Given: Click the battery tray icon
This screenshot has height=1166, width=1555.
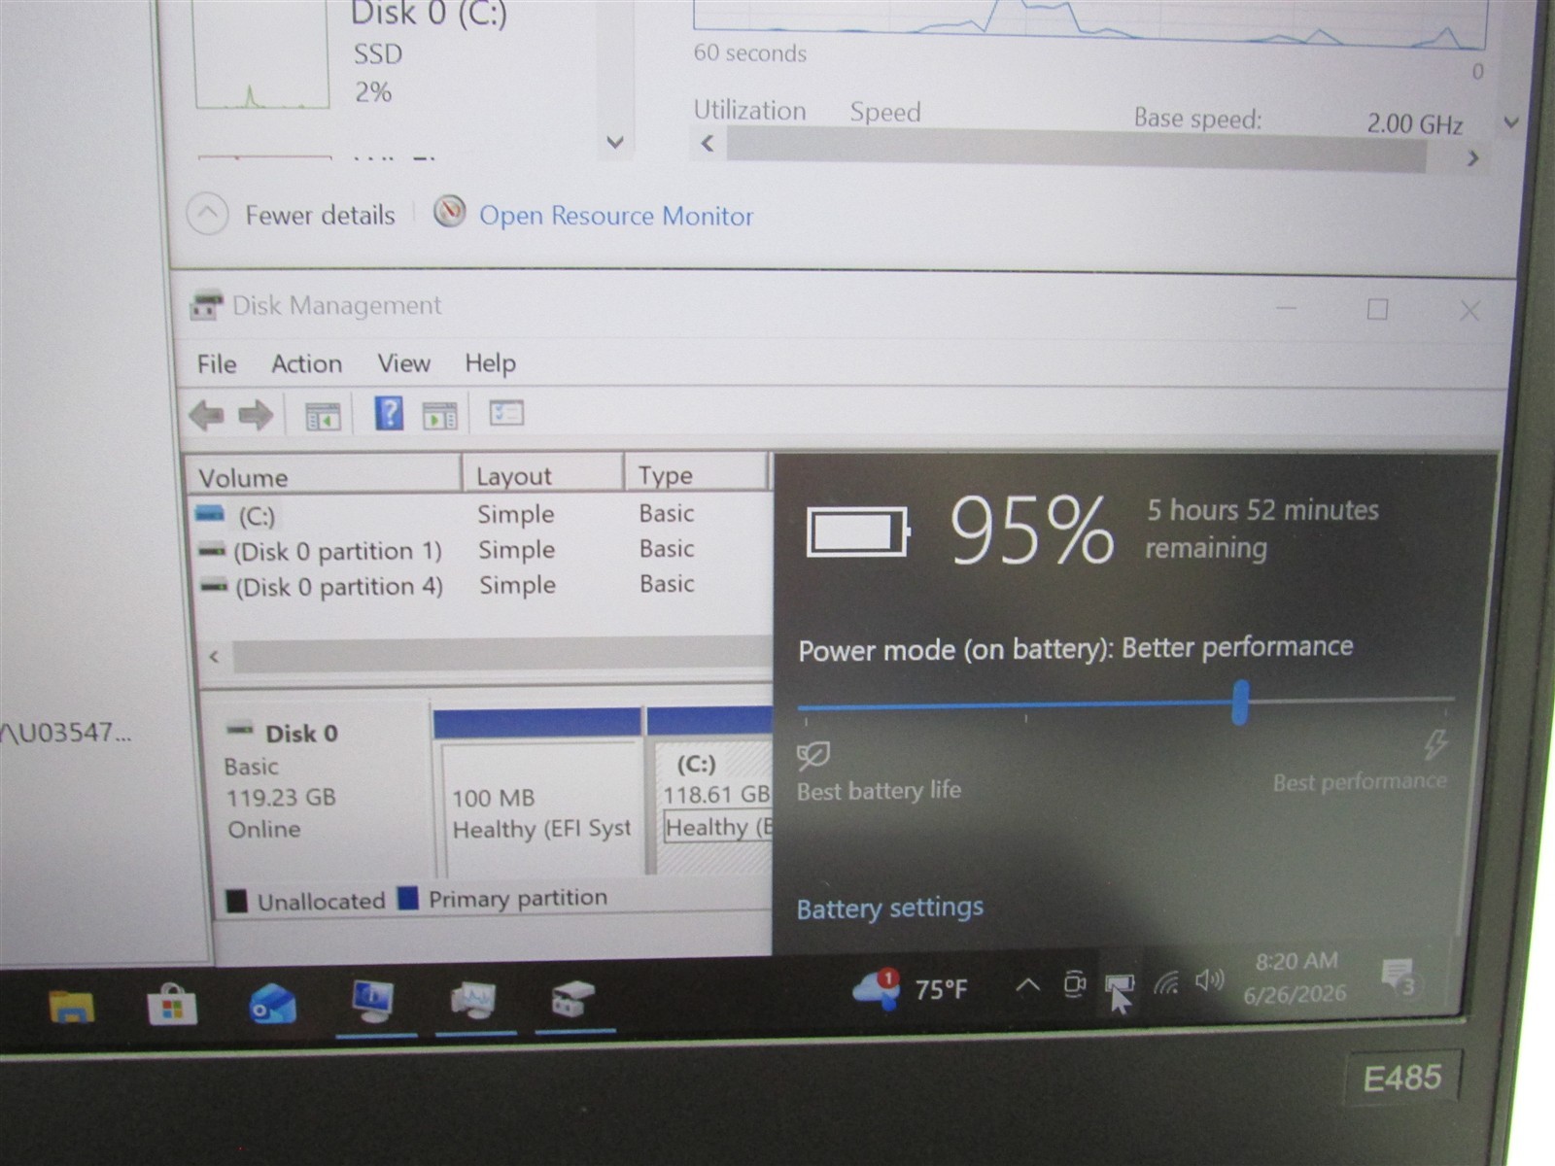Looking at the screenshot, I should click(x=1120, y=986).
